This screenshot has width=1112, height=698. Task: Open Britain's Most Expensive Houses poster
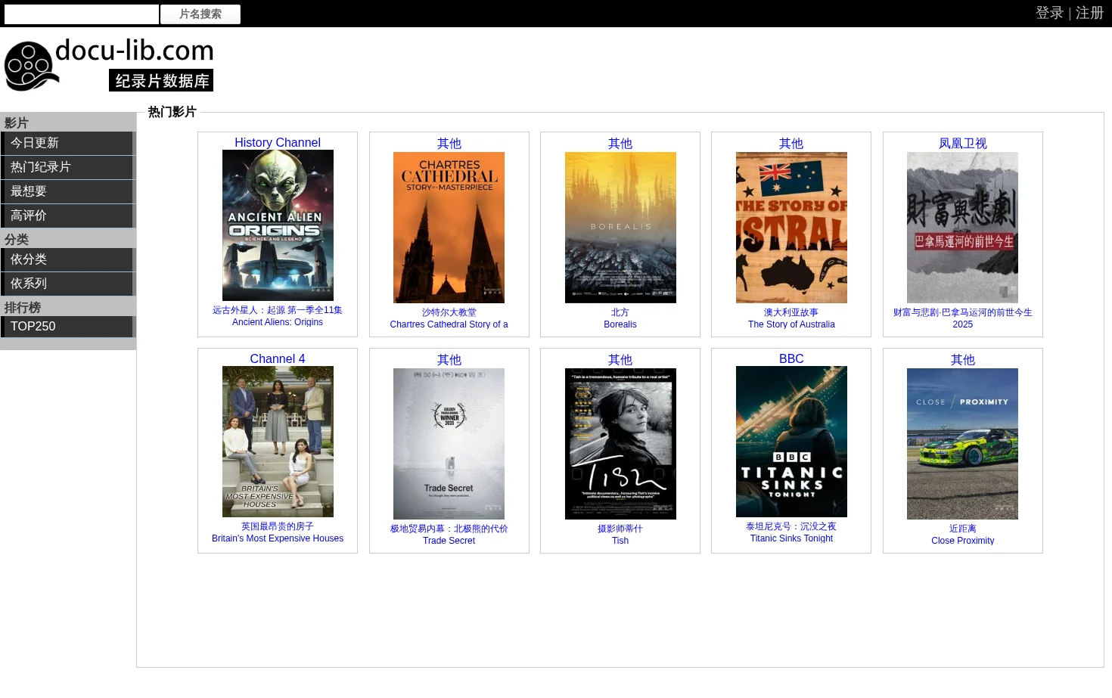(x=278, y=442)
